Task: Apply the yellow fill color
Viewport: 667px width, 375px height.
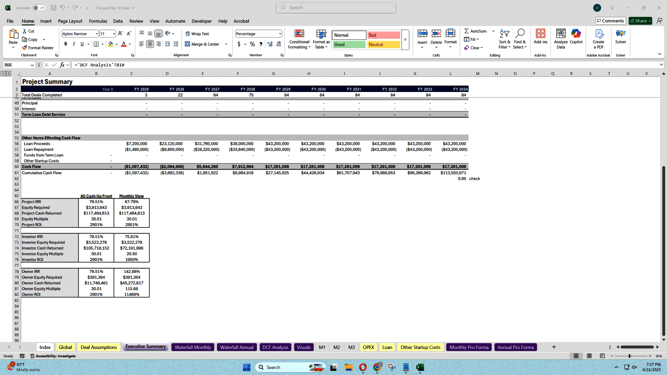Action: (110, 44)
